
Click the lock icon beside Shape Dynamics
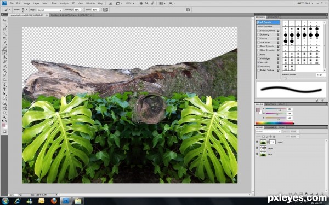(x=278, y=31)
